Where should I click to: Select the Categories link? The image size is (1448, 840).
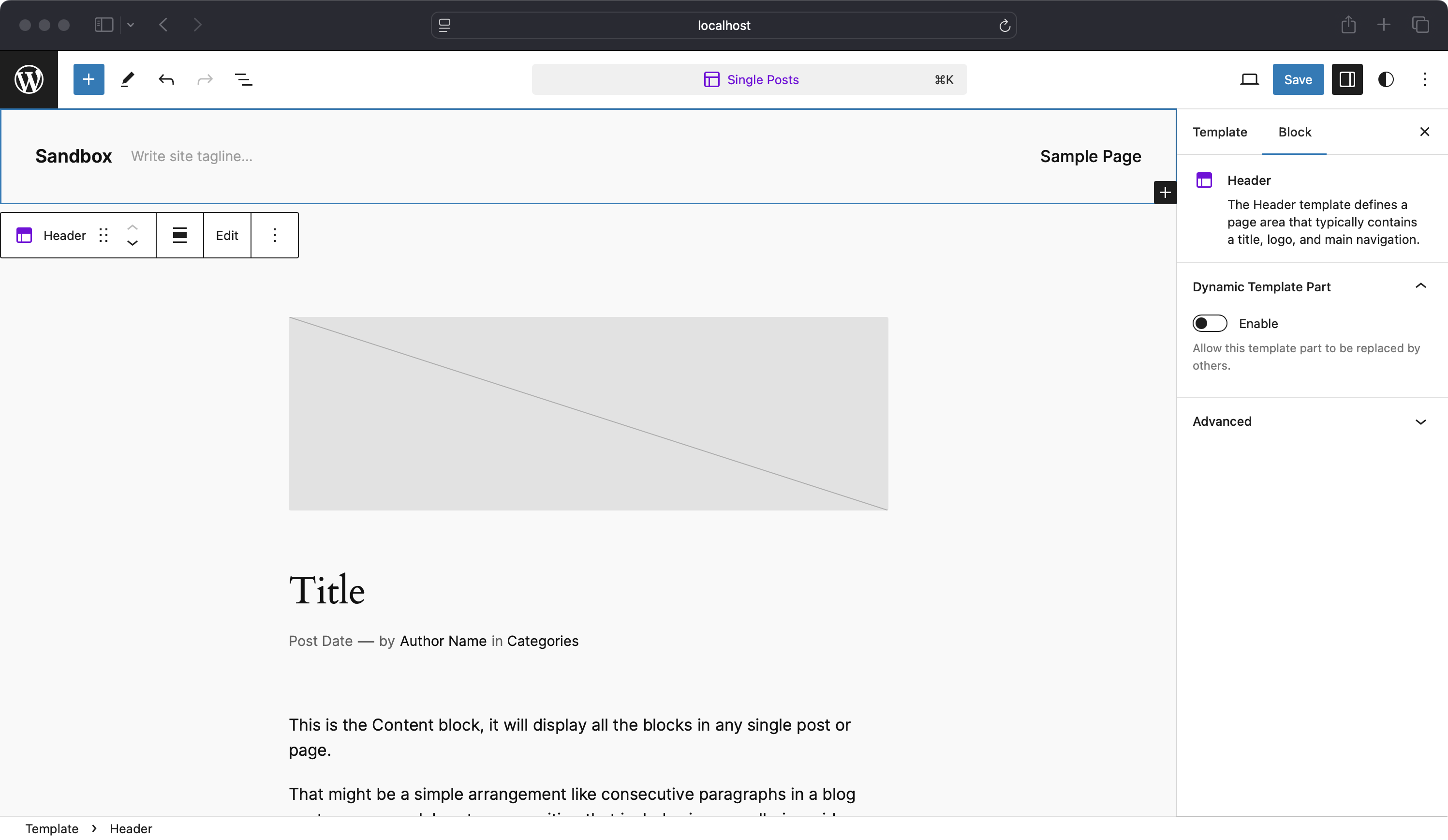coord(543,641)
